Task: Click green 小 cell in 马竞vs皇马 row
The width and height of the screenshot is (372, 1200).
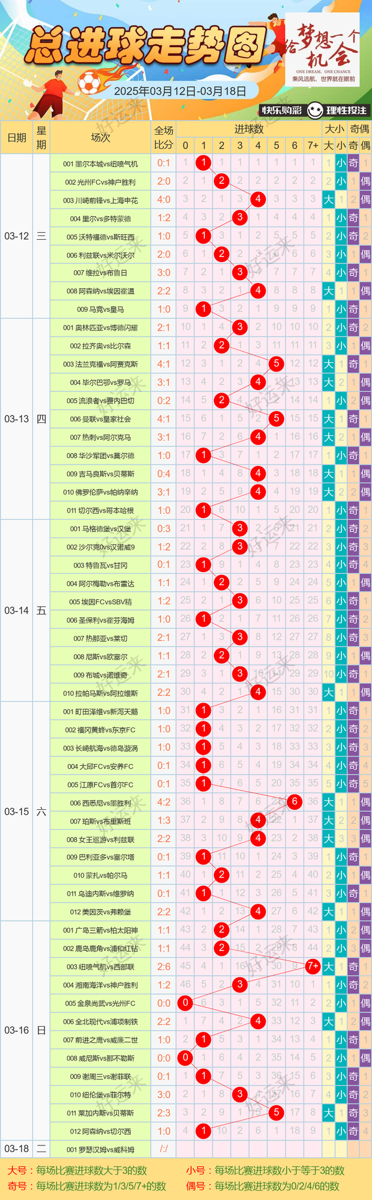Action: [341, 309]
